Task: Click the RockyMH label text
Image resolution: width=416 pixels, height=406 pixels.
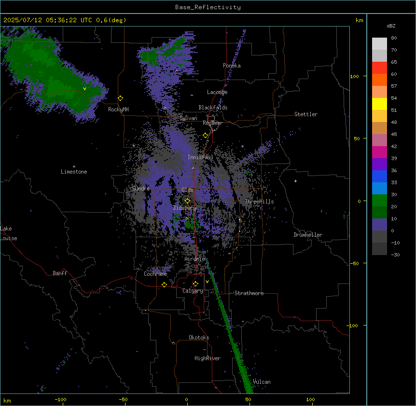Action: (x=118, y=109)
